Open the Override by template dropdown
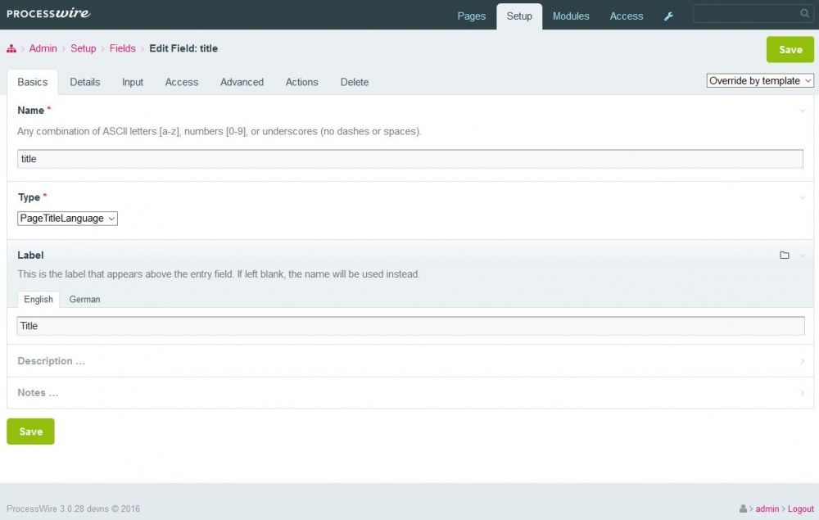 [x=760, y=81]
